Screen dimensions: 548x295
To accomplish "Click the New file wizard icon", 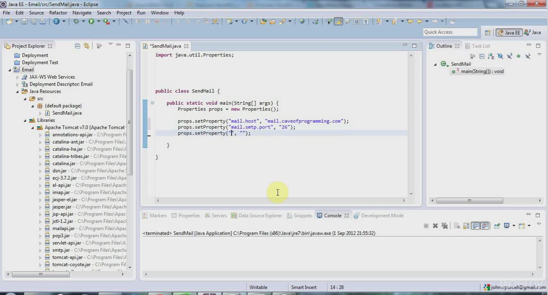I will tap(9, 21).
